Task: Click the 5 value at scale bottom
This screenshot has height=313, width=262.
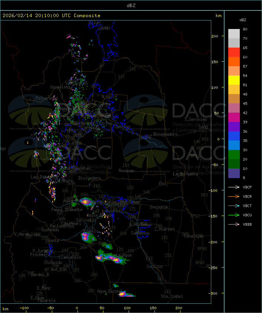Action: [244, 178]
